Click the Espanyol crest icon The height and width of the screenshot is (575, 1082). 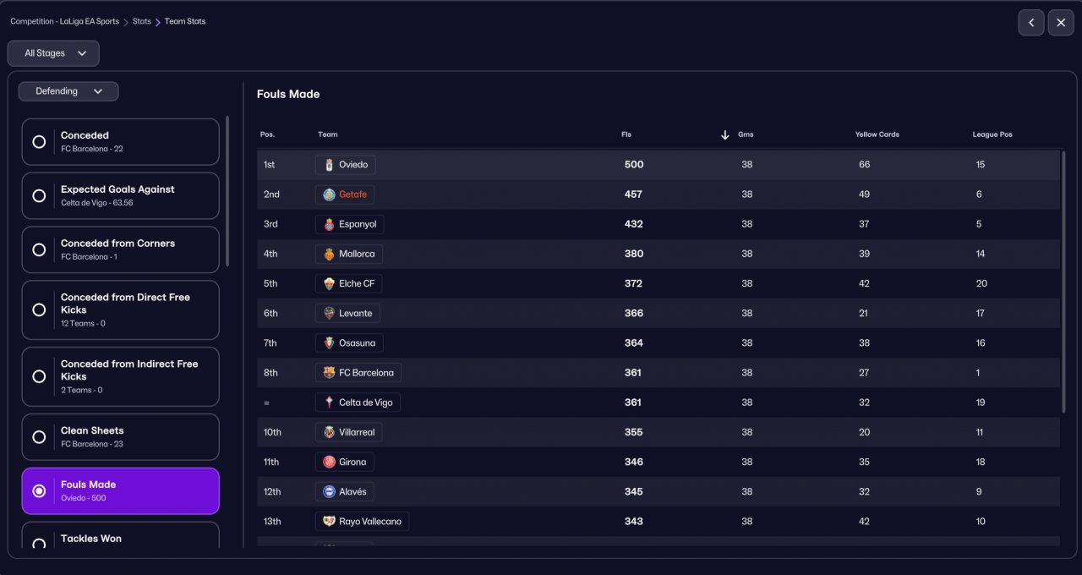pyautogui.click(x=329, y=224)
